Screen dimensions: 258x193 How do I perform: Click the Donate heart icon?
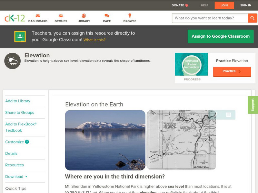pos(187,5)
